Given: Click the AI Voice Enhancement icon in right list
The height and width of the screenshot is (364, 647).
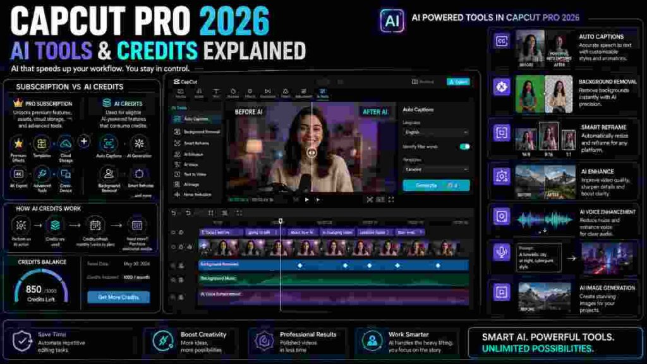Looking at the screenshot, I should click(501, 216).
